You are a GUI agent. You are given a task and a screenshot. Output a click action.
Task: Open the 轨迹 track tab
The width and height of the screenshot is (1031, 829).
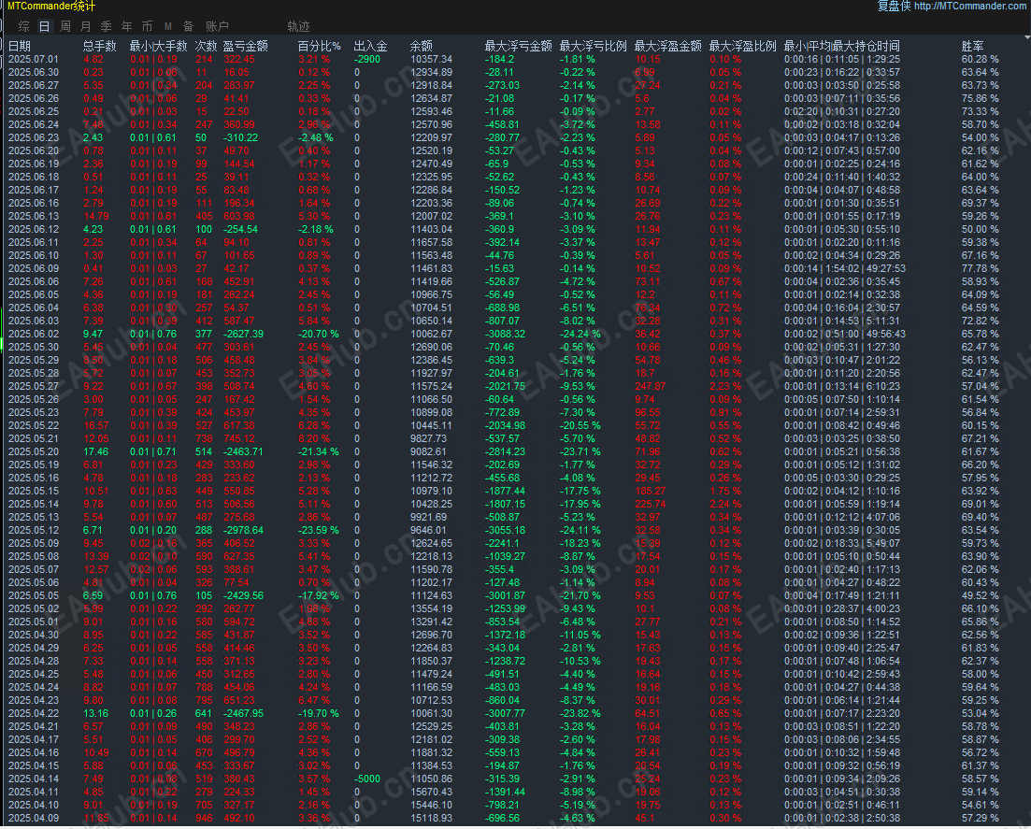[298, 26]
